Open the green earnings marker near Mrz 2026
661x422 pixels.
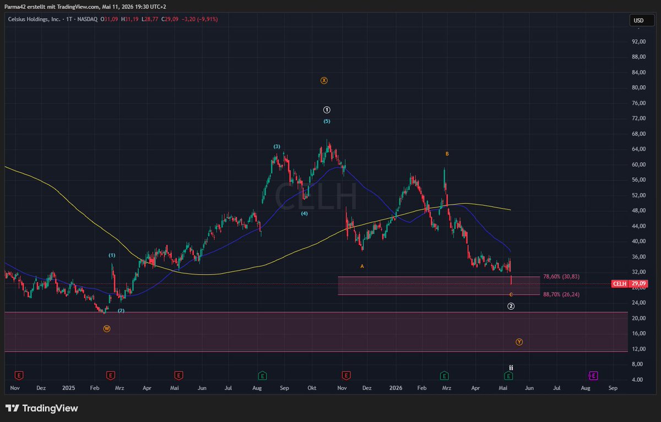(443, 375)
